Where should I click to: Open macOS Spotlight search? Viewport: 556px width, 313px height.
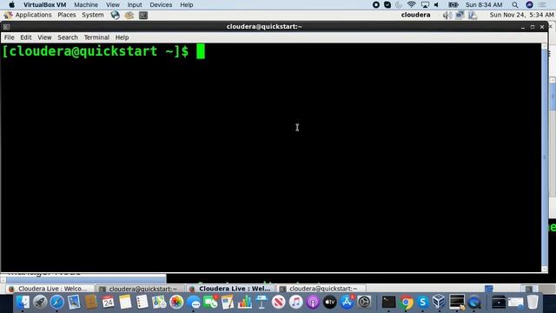click(515, 4)
